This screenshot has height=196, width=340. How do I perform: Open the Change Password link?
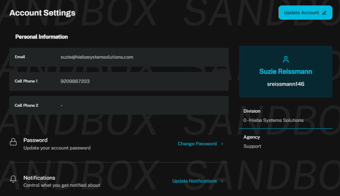click(x=197, y=144)
